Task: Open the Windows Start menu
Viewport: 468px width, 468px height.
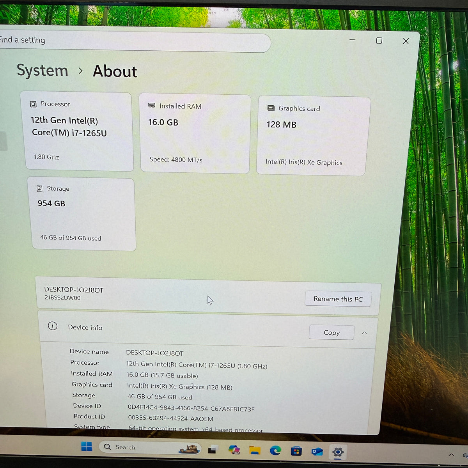Action: click(87, 447)
